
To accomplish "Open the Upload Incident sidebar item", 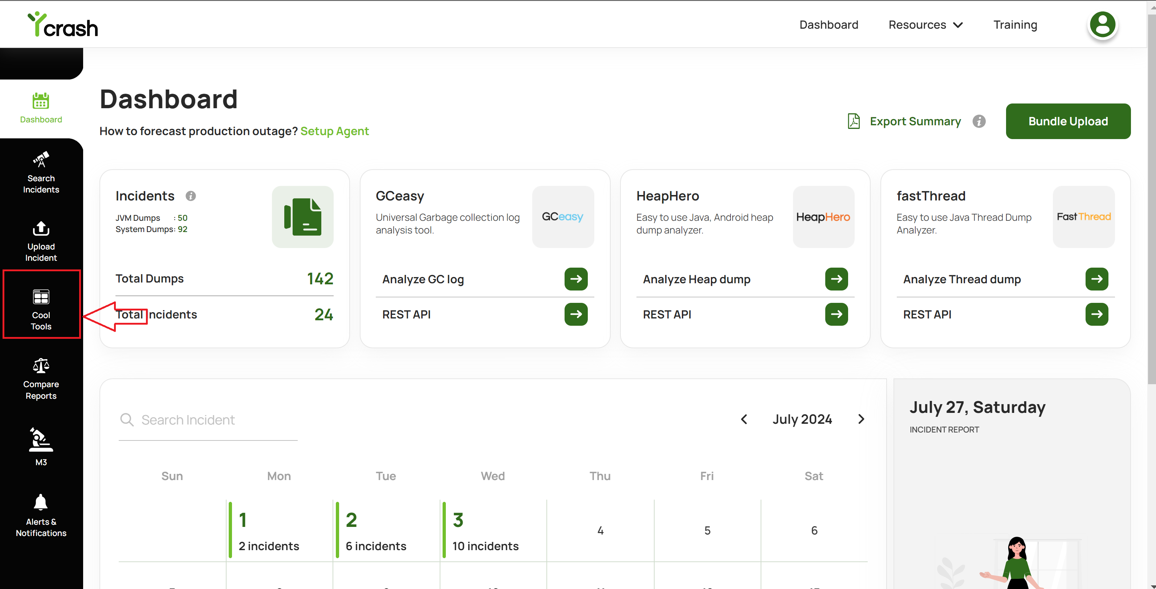I will [41, 241].
